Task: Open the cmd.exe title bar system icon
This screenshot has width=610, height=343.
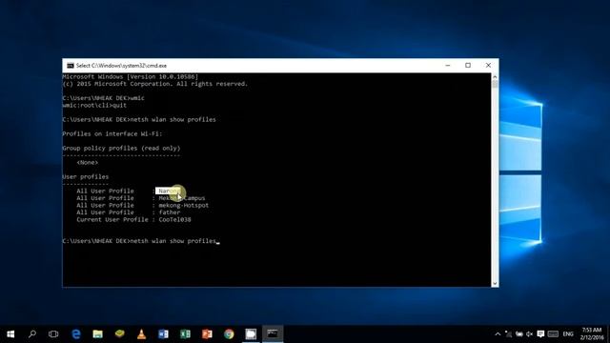Action: (x=70, y=66)
